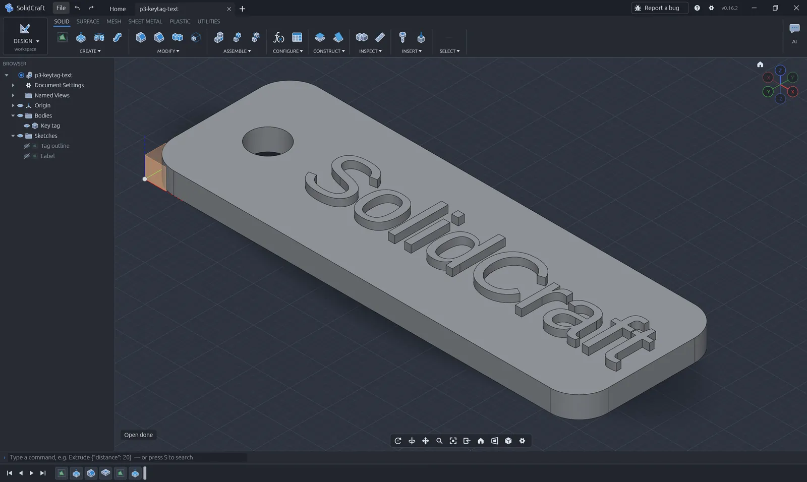Click the screw fastener icon in INSERT
Image resolution: width=807 pixels, height=482 pixels.
click(x=402, y=37)
